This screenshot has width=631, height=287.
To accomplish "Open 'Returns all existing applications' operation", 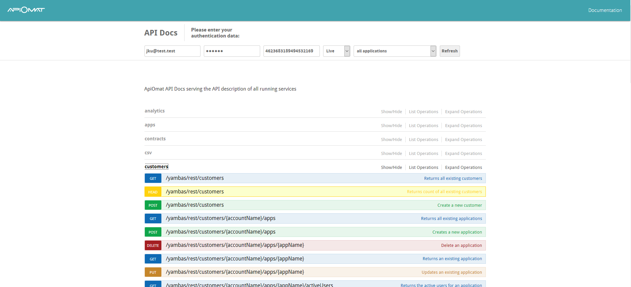I will coord(451,219).
